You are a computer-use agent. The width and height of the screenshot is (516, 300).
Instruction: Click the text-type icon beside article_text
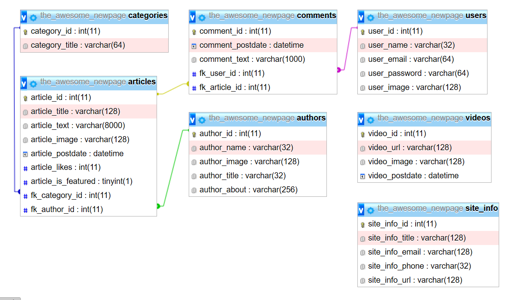click(x=25, y=126)
